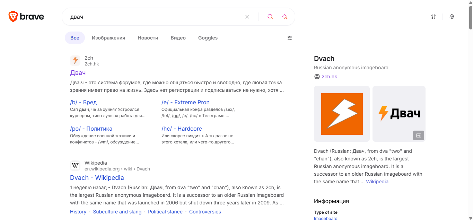Open the History section link
Image resolution: width=473 pixels, height=220 pixels.
(x=78, y=212)
